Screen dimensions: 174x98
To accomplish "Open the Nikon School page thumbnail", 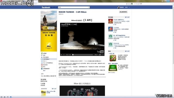I will pos(43,93).
